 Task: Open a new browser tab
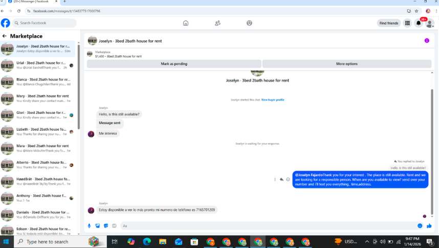(64, 2)
